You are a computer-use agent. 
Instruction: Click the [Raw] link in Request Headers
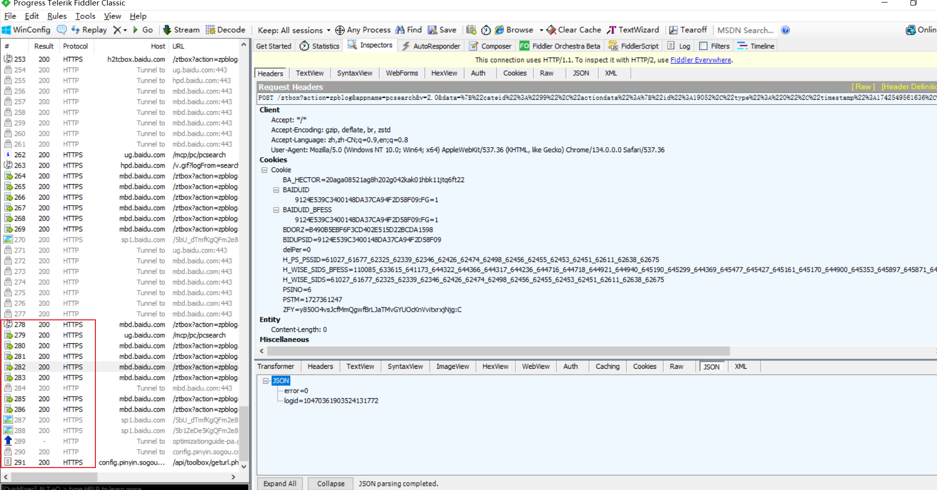[863, 87]
